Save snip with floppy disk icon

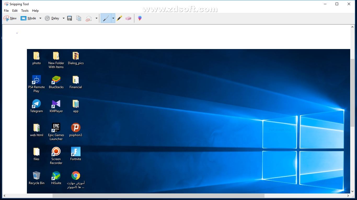tap(70, 18)
